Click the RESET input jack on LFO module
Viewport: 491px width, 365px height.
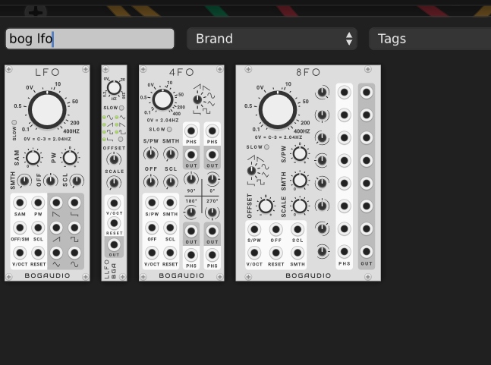[x=38, y=253]
